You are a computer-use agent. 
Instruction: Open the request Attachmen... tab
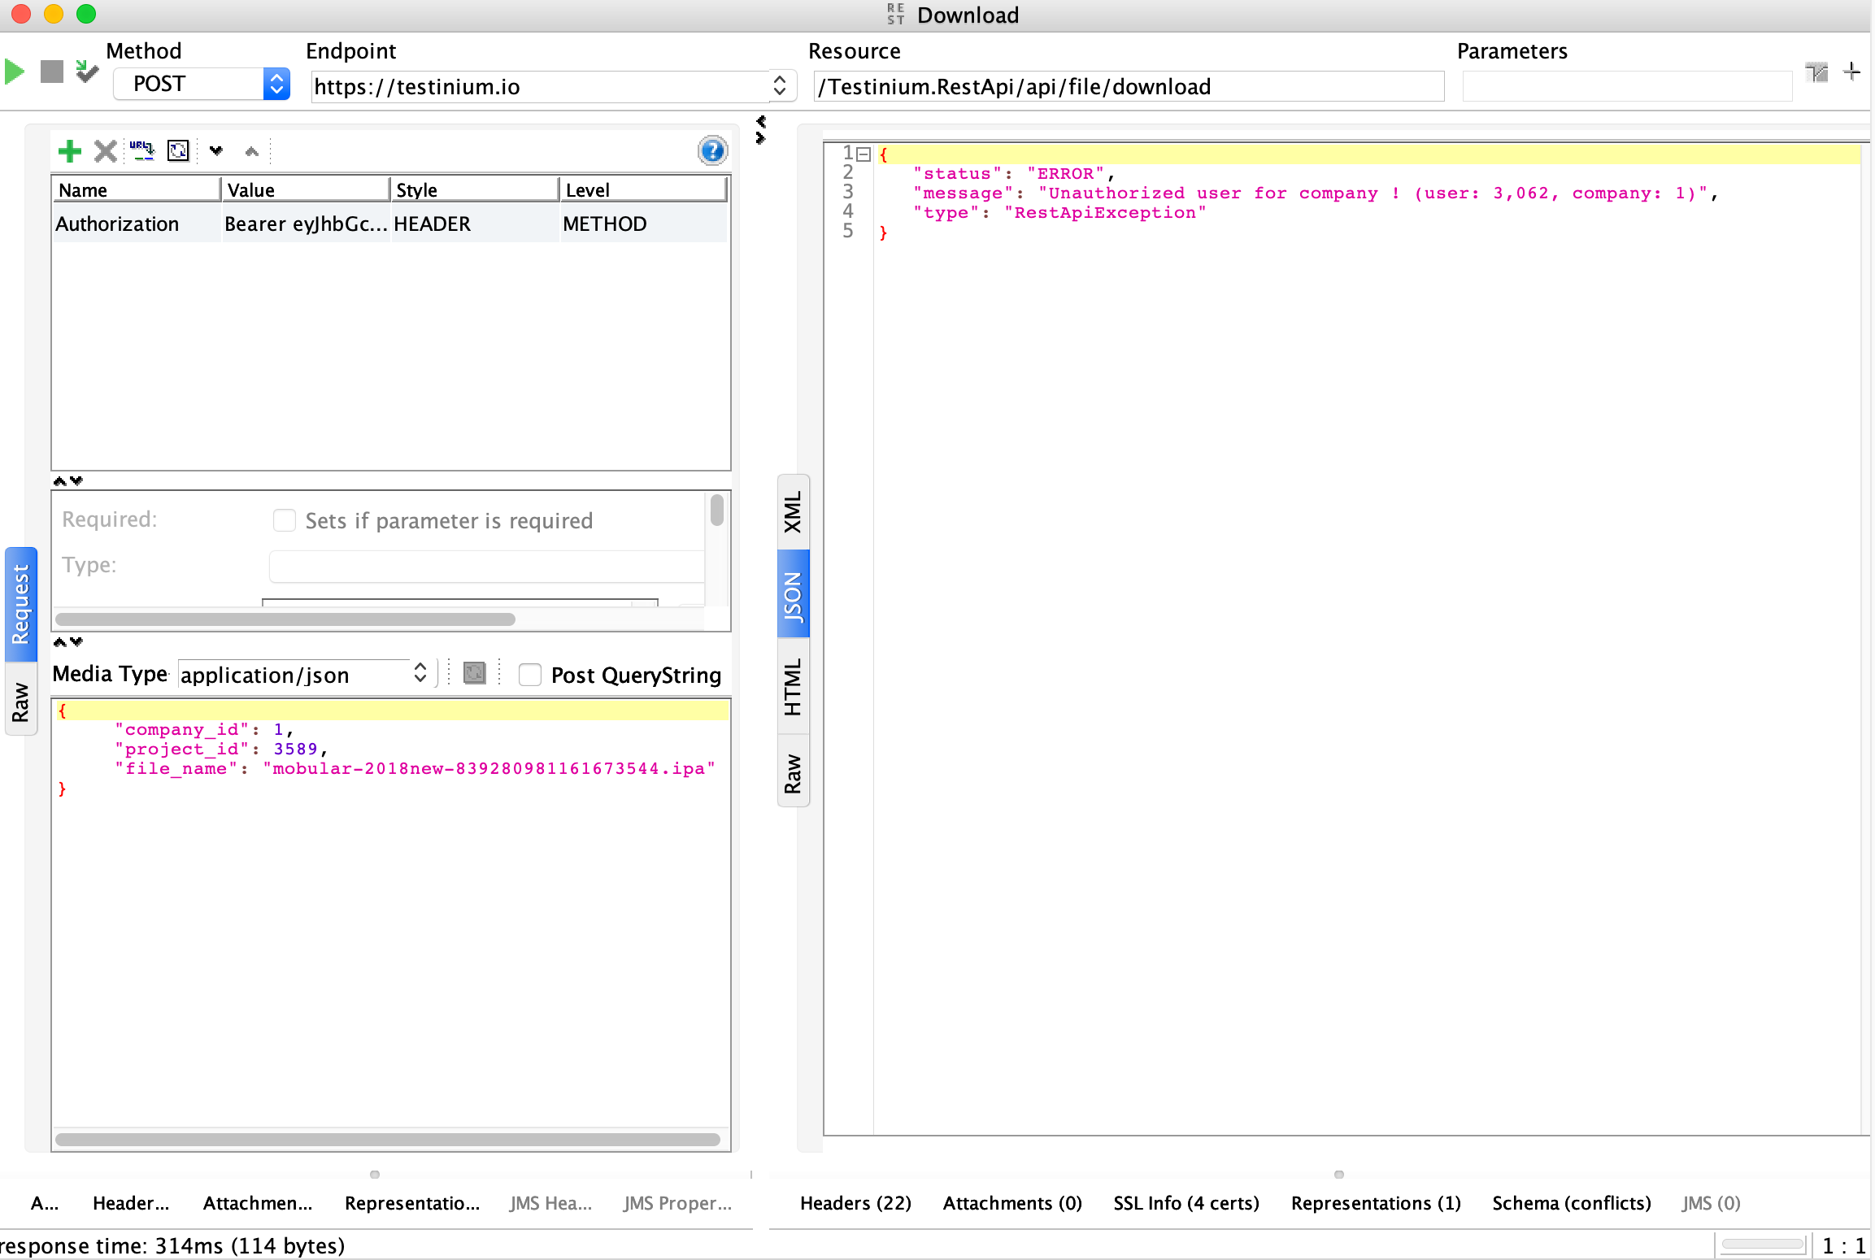258,1203
